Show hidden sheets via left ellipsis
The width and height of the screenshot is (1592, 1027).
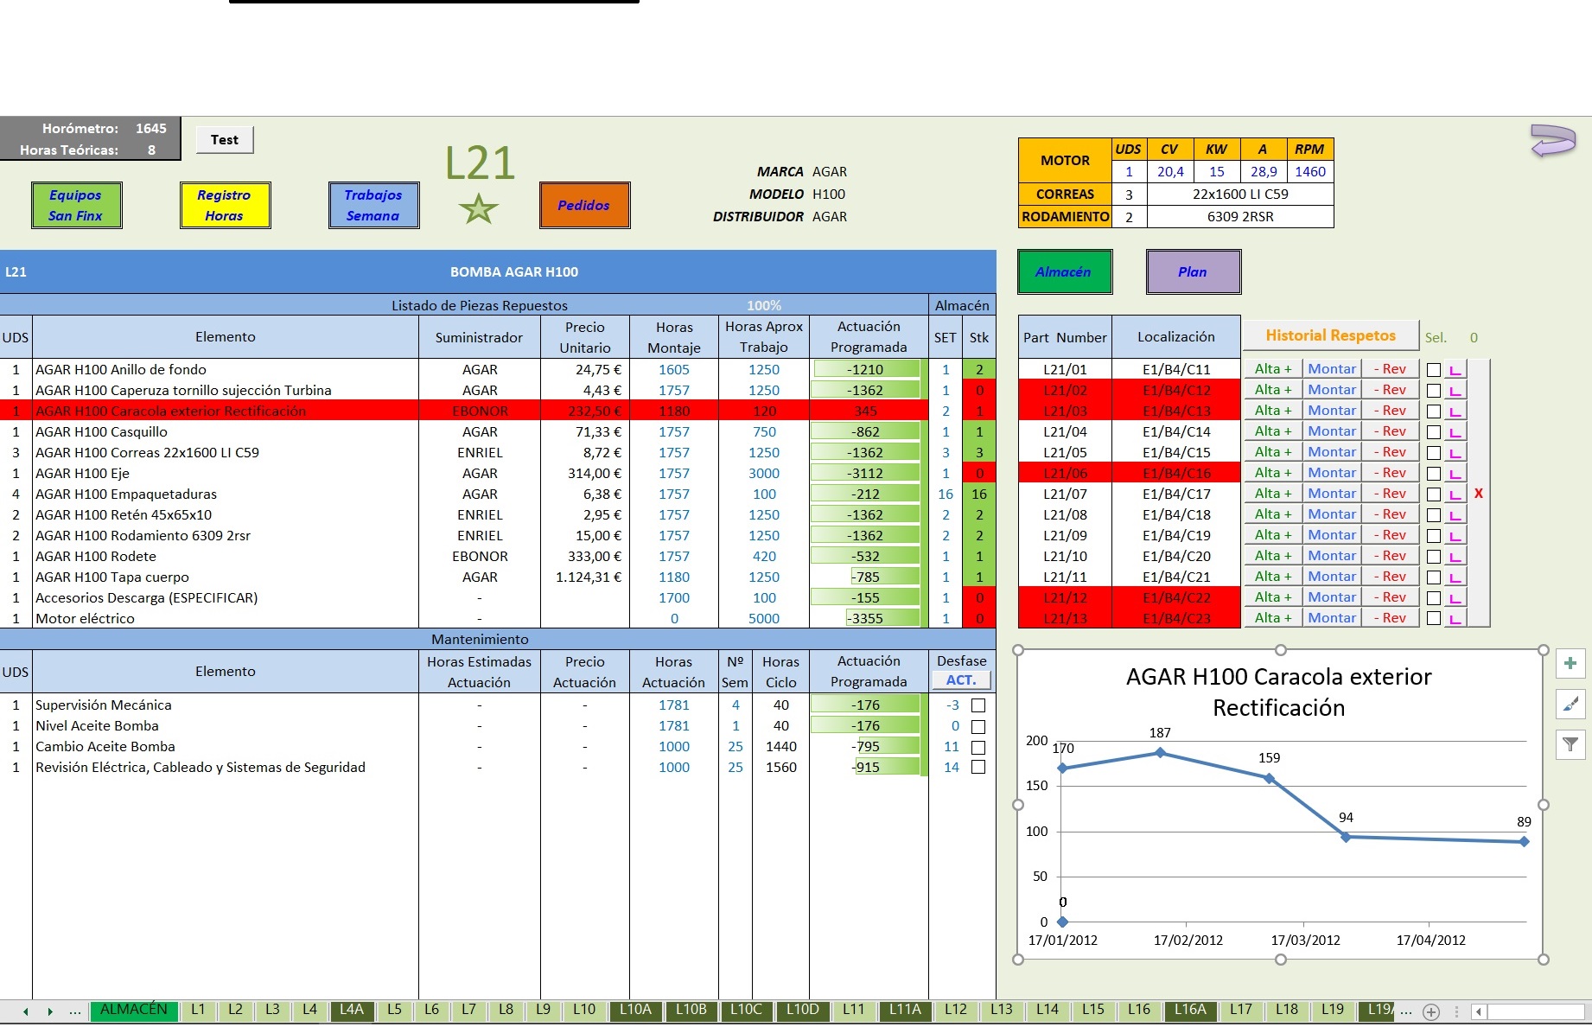(75, 1011)
